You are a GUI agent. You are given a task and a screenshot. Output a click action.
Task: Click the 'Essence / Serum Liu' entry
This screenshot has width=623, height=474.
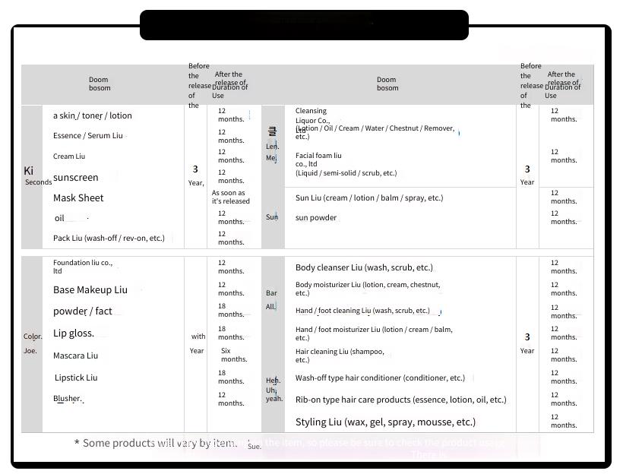pyautogui.click(x=88, y=135)
